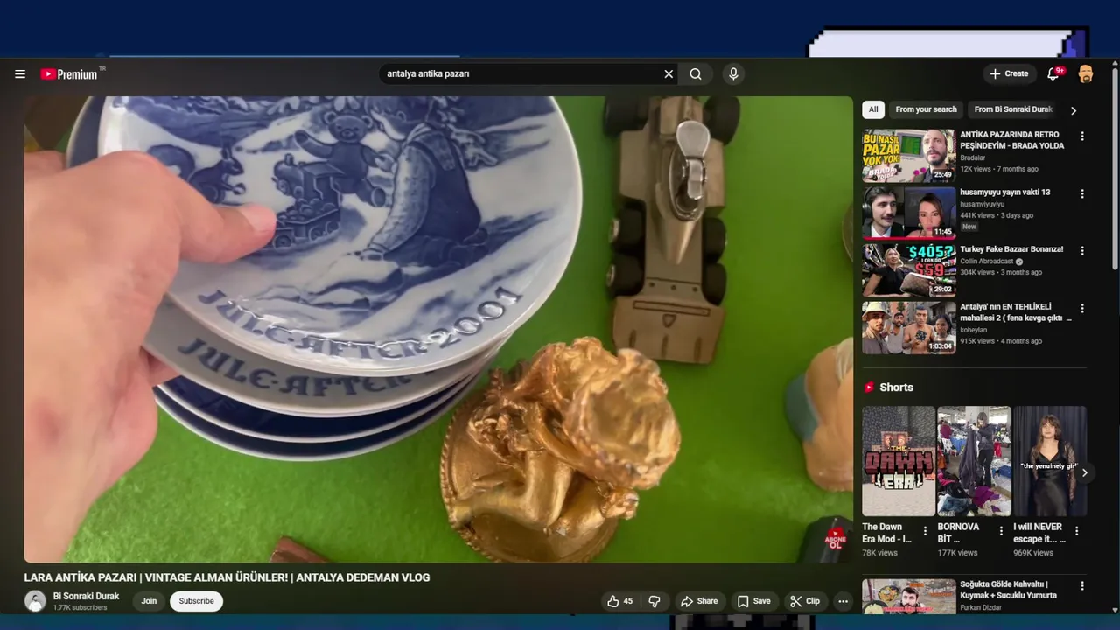Open Collin Abroadcast channel name
This screenshot has height=630, width=1120.
(x=987, y=262)
